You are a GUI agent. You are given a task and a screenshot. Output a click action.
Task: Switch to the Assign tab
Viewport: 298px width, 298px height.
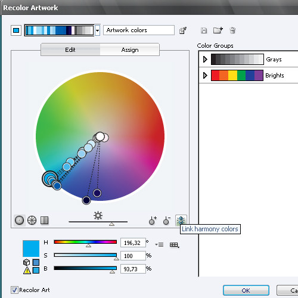tap(130, 49)
